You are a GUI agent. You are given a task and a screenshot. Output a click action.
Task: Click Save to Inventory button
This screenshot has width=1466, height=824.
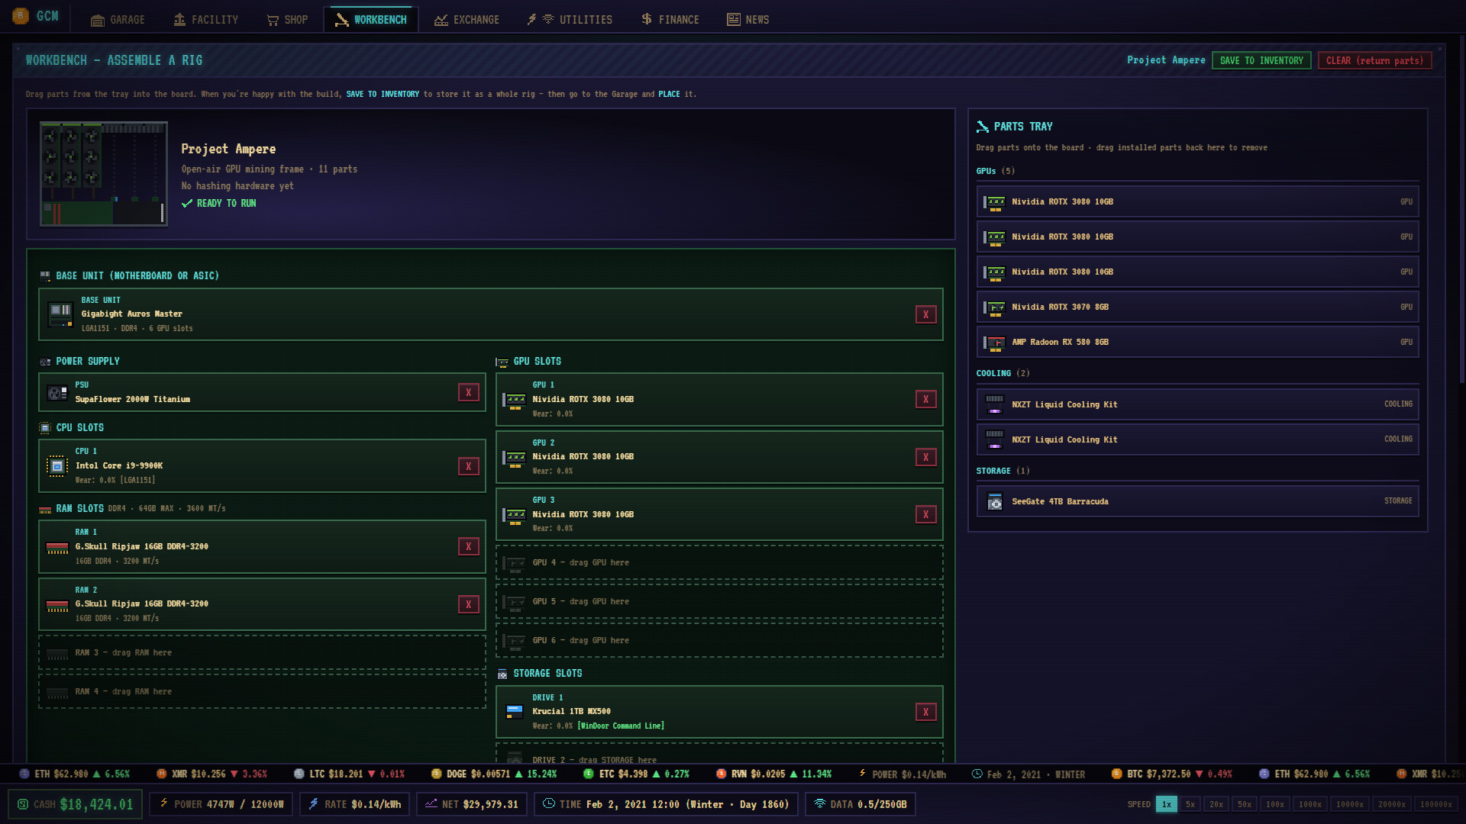[x=1261, y=60]
